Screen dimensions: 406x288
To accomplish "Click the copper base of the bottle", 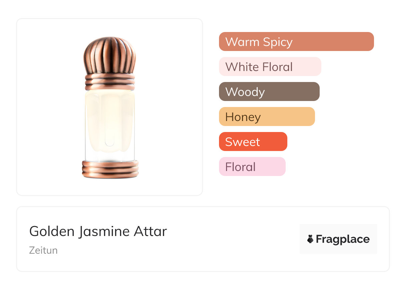I will (x=110, y=169).
